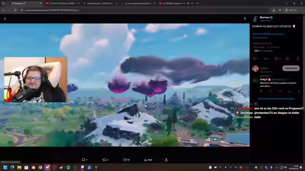Like the post via heart below video

(x=125, y=160)
